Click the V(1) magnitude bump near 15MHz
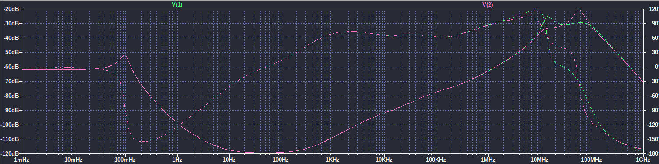The image size is (659, 164). pos(548,17)
